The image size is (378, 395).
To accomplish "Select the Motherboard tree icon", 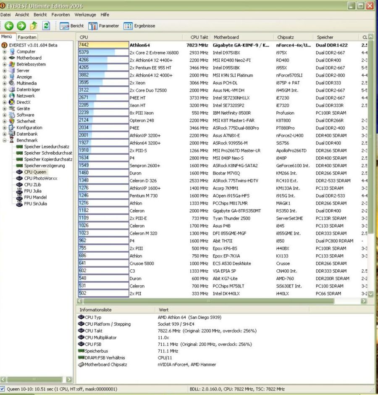I will [x=12, y=58].
